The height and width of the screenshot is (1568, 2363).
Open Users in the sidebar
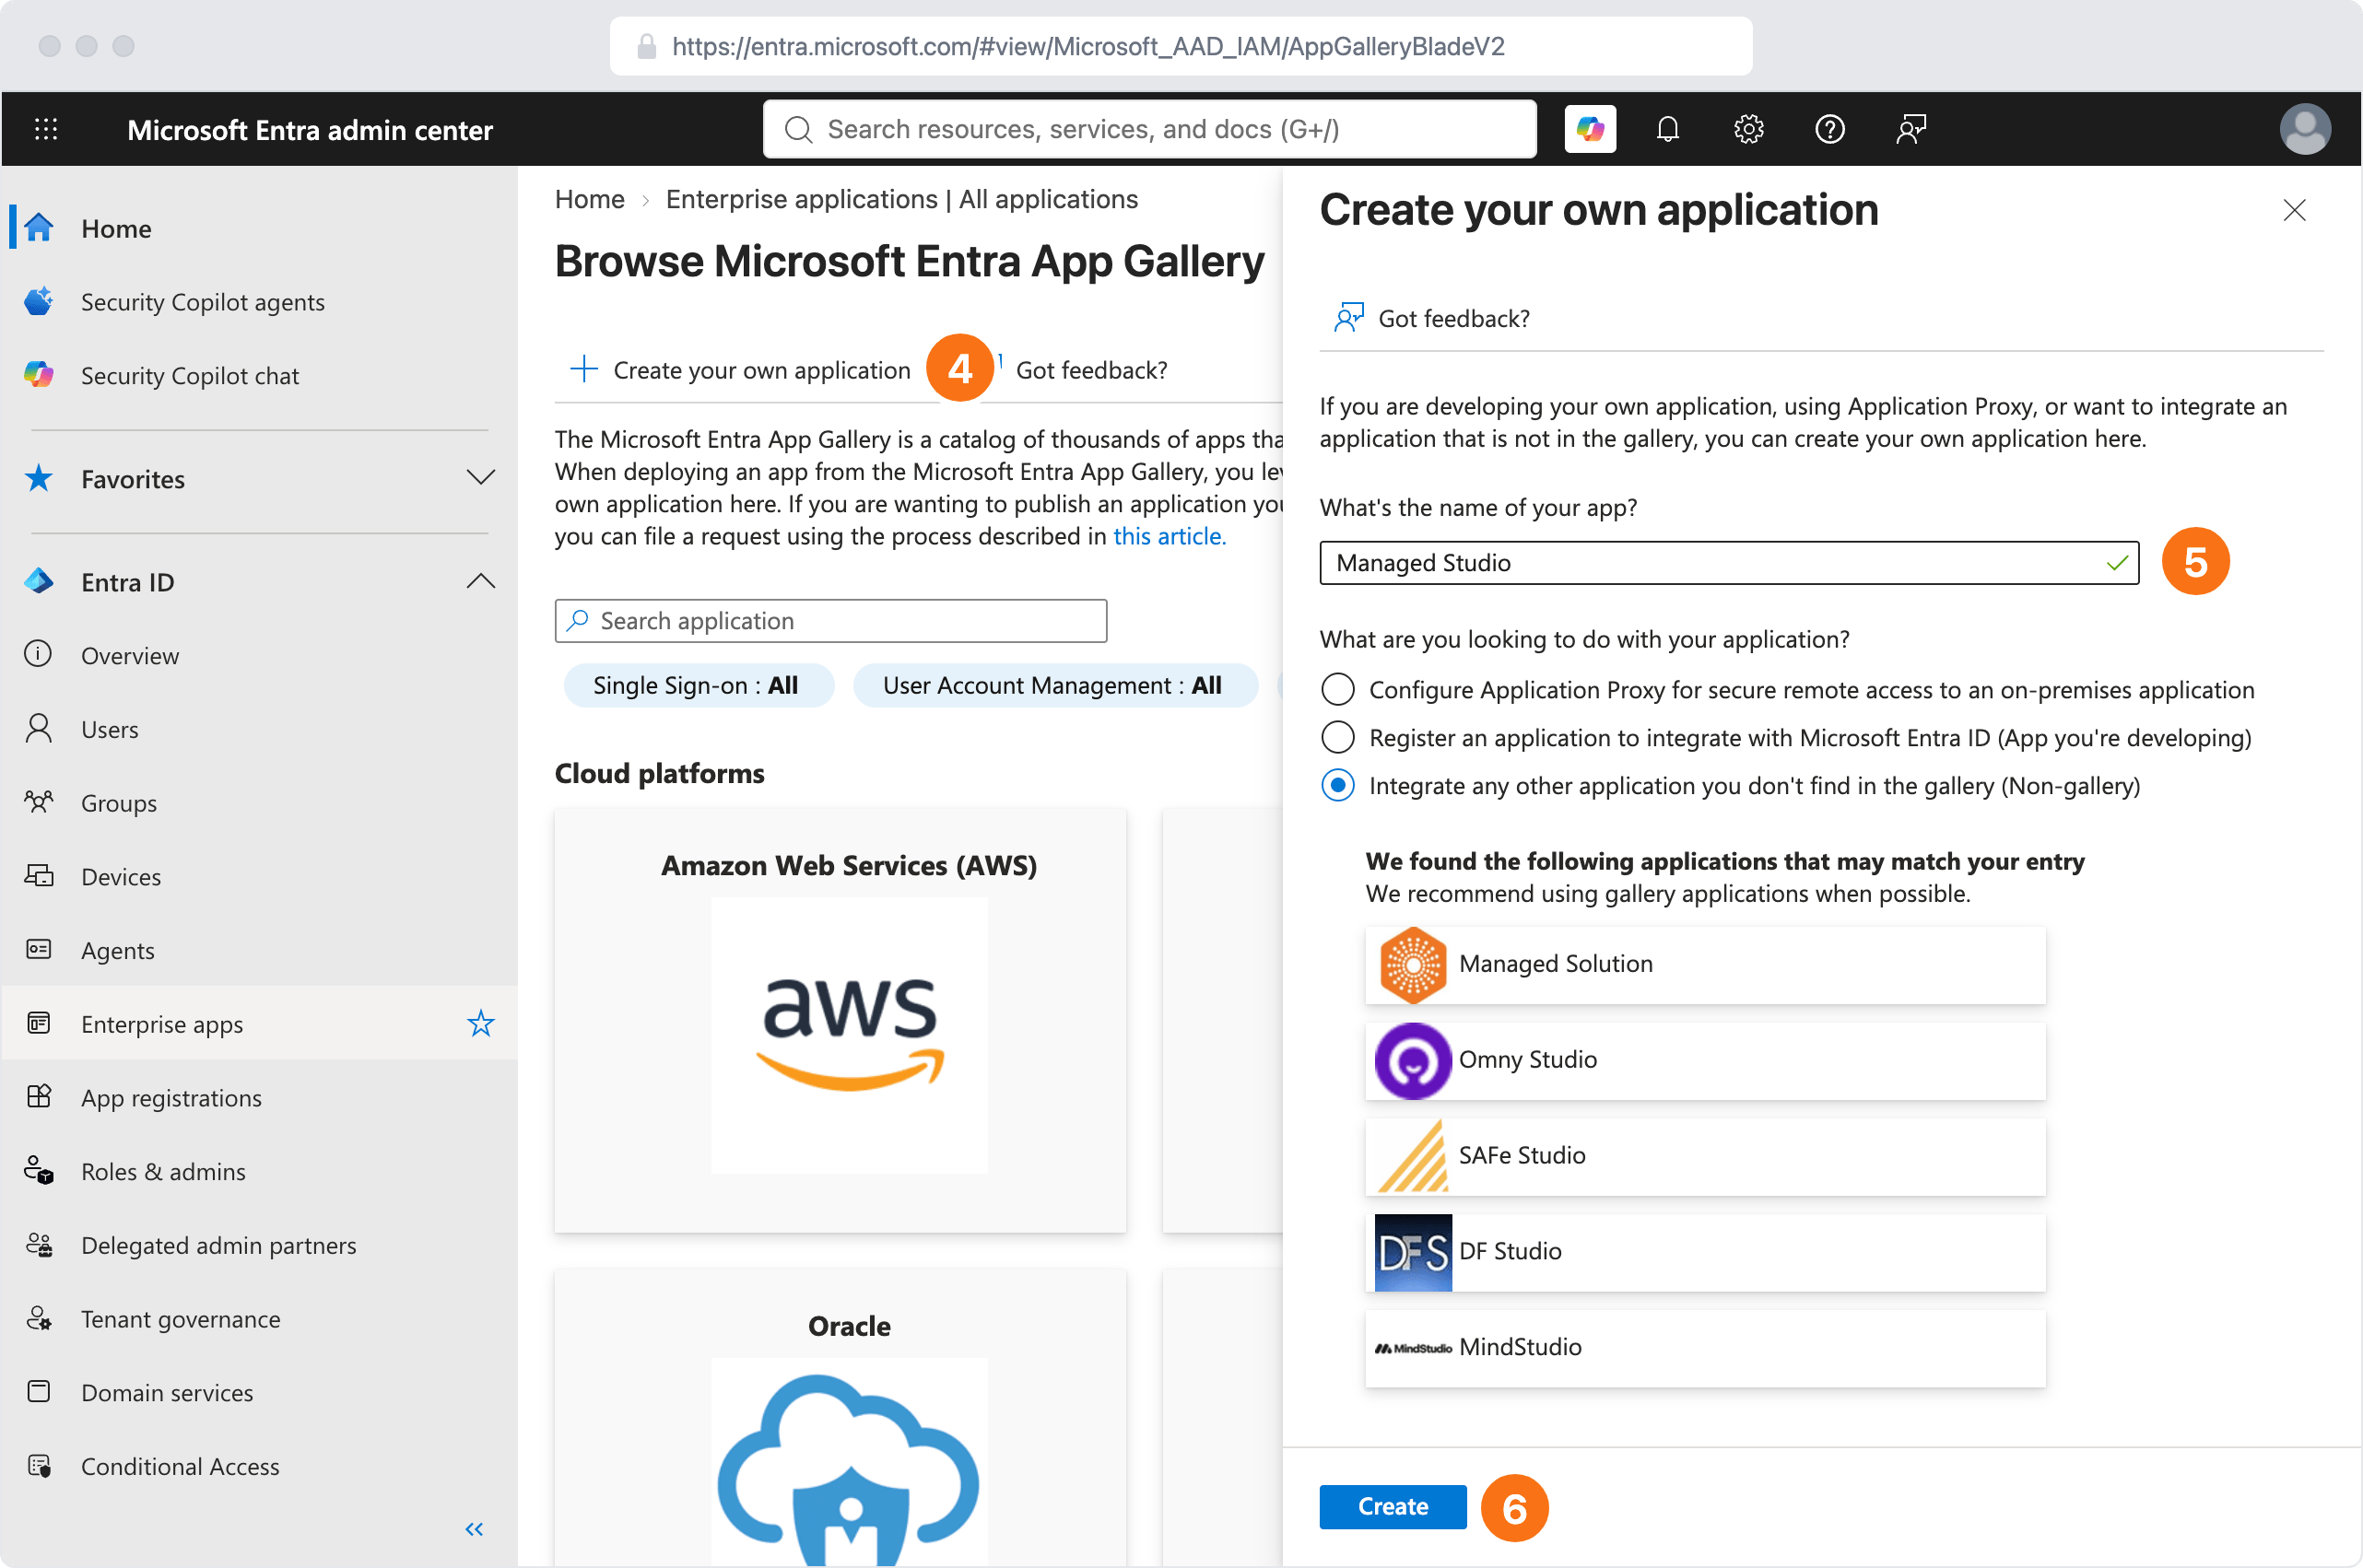pos(260,728)
